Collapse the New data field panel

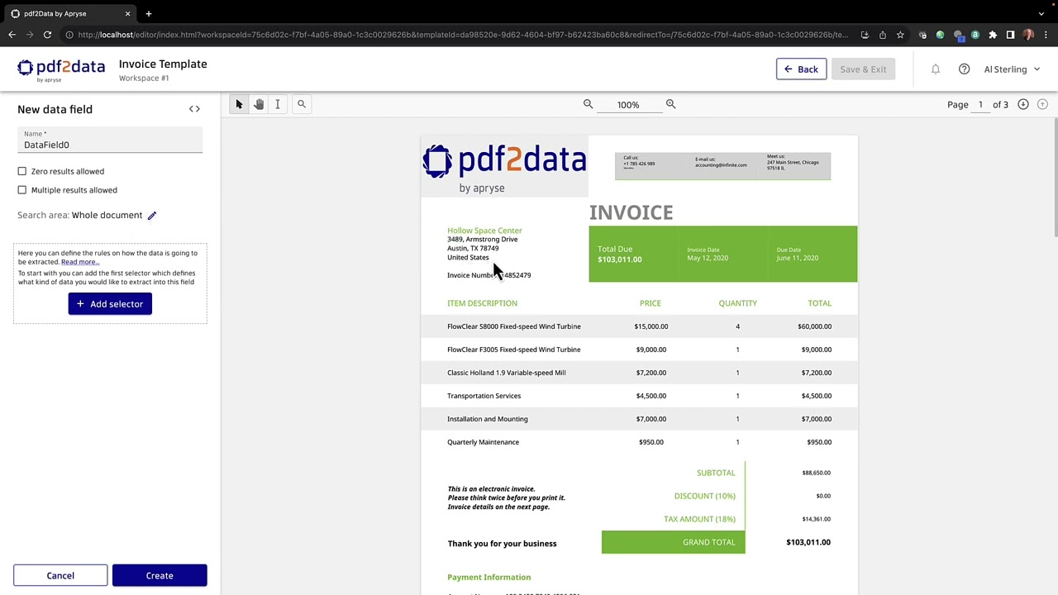click(194, 109)
